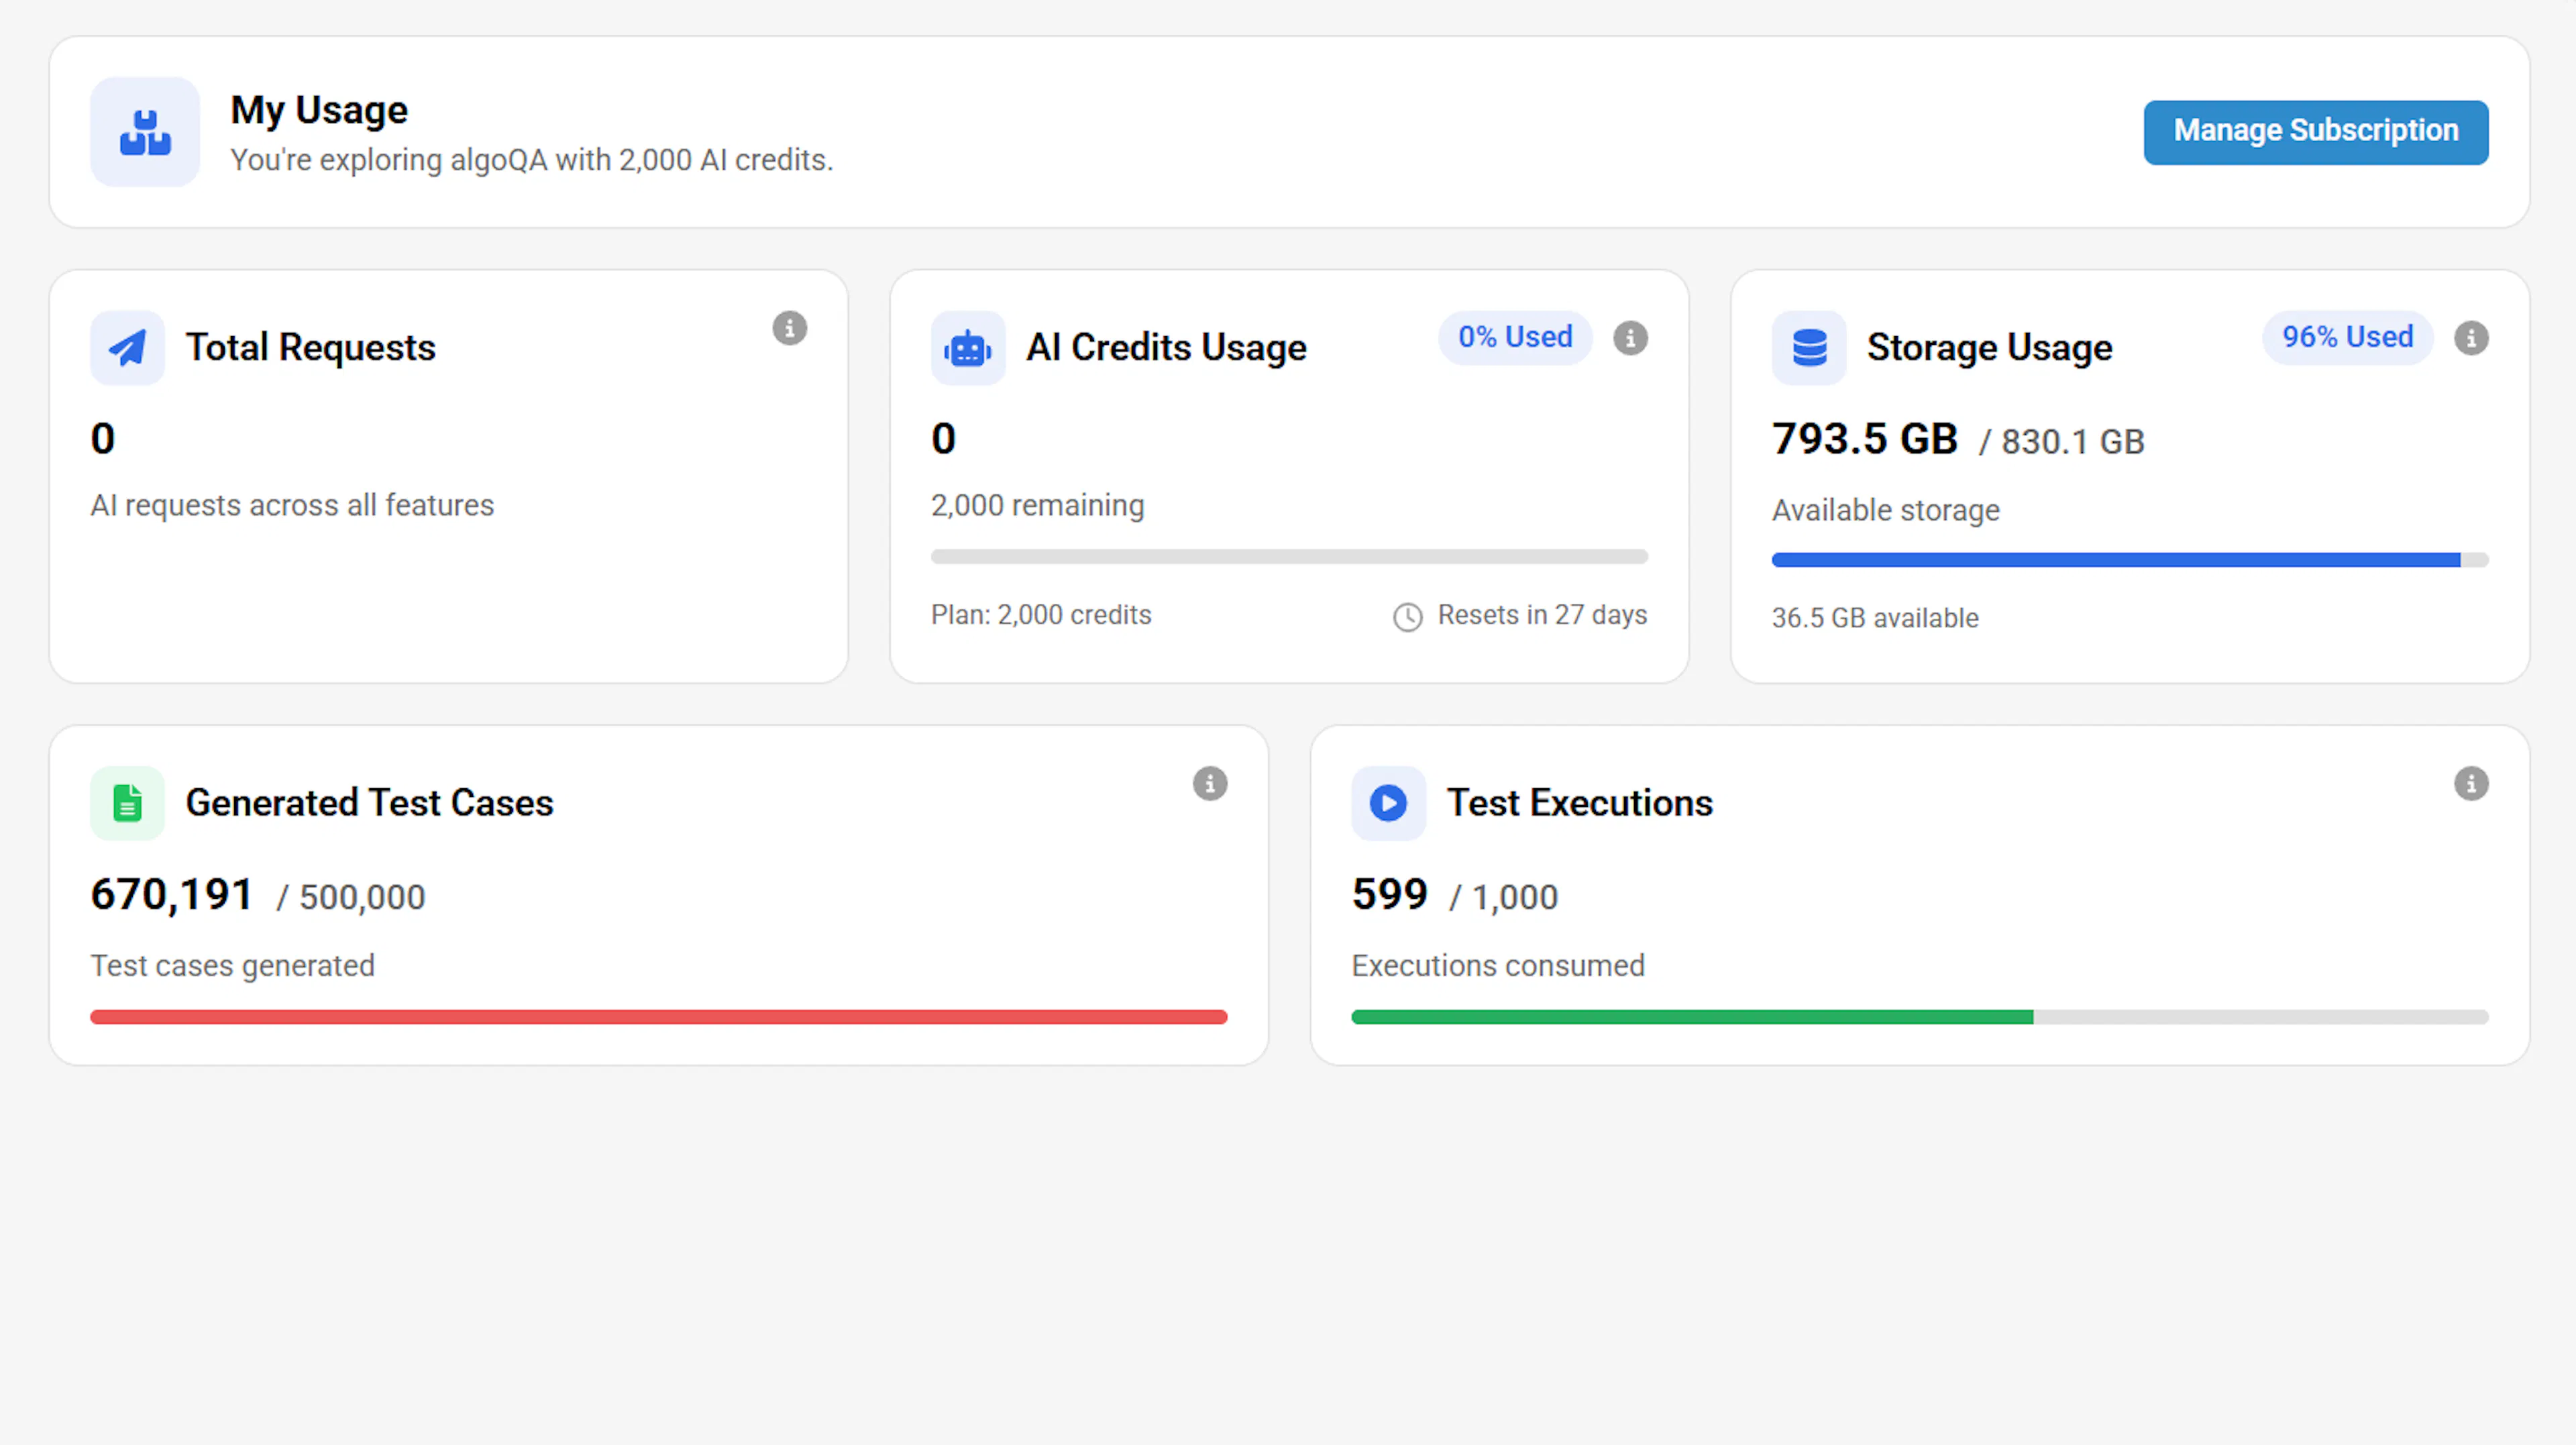Click the 96% Used badge
Image resolution: width=2576 pixels, height=1445 pixels.
[2347, 338]
